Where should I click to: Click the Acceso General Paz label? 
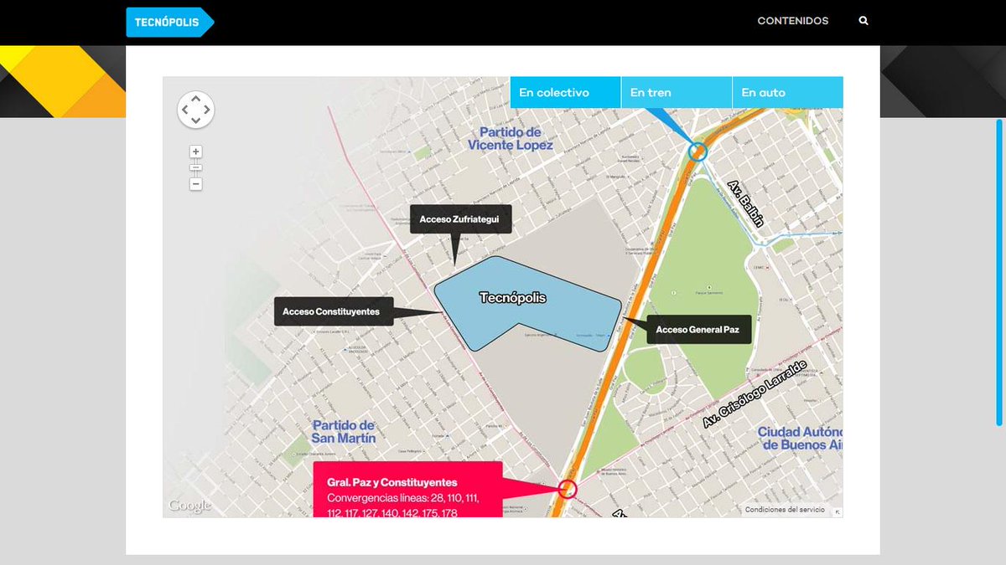point(697,330)
